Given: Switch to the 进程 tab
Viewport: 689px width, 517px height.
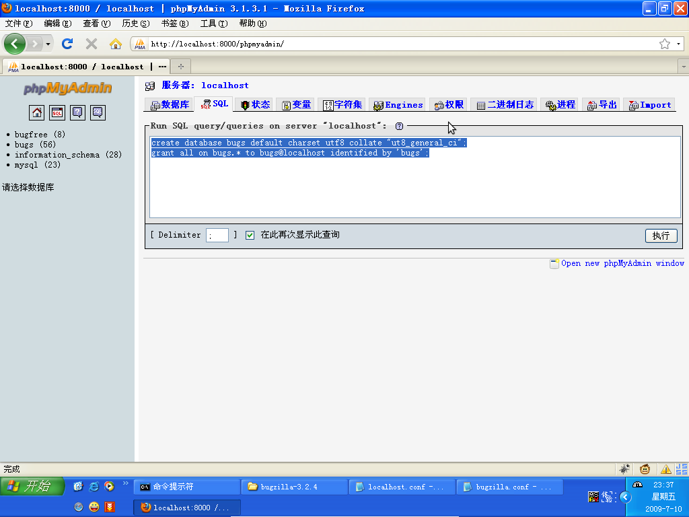Looking at the screenshot, I should [560, 104].
